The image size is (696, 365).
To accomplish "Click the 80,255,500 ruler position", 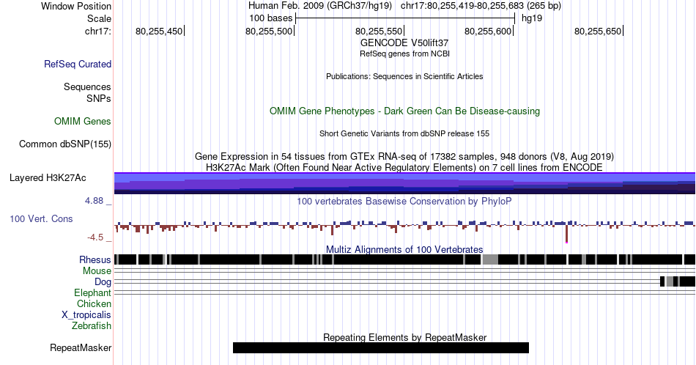I will (269, 31).
